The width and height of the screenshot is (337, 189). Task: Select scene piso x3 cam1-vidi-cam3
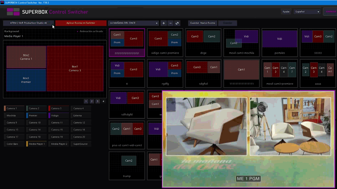(x=127, y=135)
